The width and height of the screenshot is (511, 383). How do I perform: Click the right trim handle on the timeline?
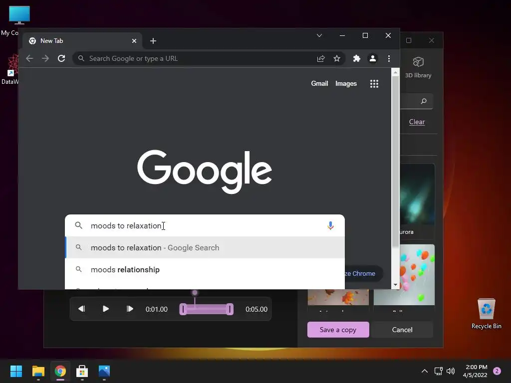pos(230,309)
